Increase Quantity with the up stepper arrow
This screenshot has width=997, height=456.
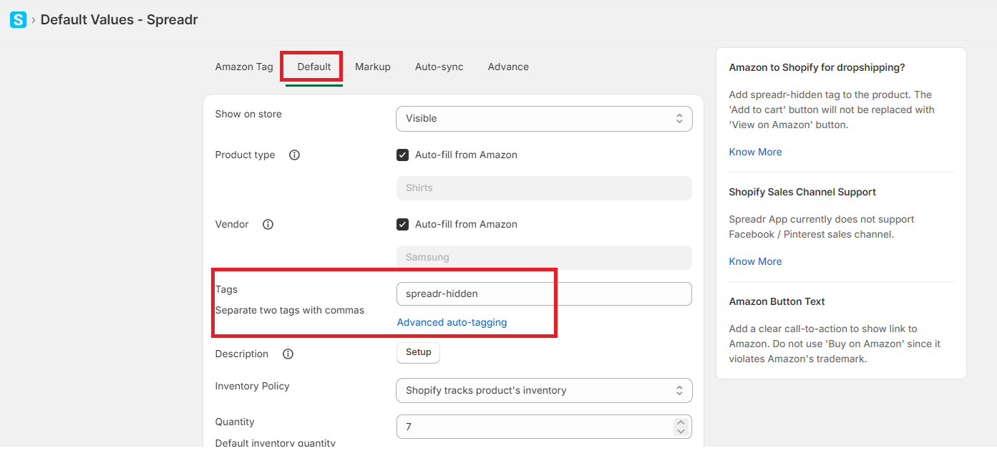tap(681, 422)
